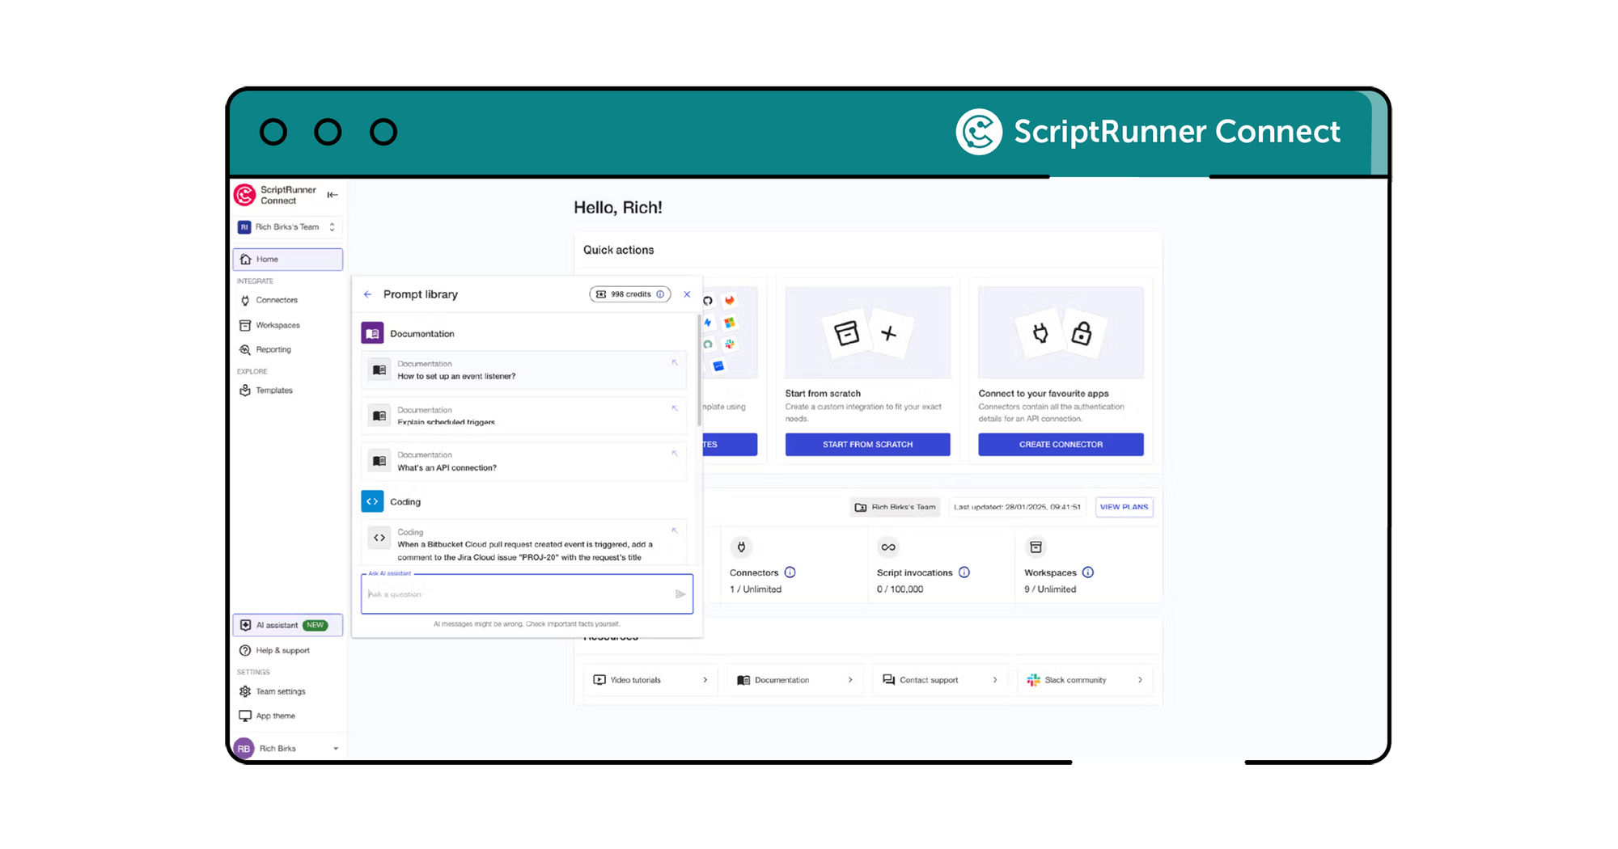Expand the Rich Birks user menu arrow

[336, 749]
